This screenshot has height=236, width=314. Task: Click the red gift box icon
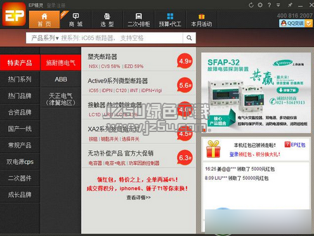pos(213,149)
